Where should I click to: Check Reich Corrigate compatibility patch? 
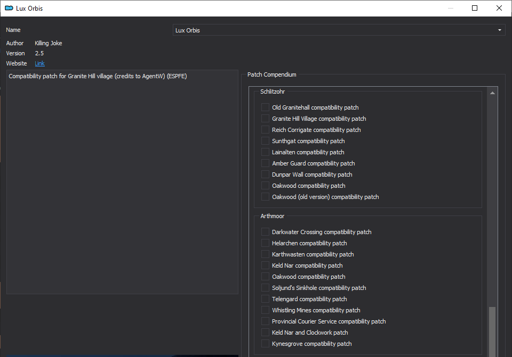265,130
